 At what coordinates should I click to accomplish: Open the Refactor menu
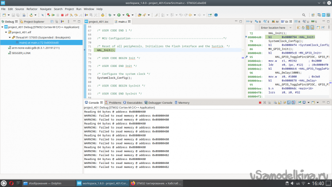tap(32, 9)
